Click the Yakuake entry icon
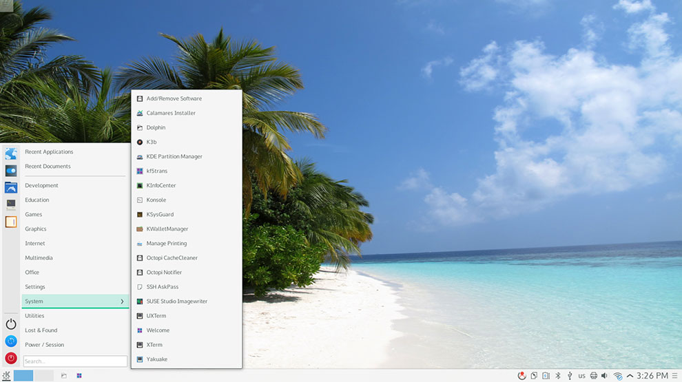 tap(140, 359)
